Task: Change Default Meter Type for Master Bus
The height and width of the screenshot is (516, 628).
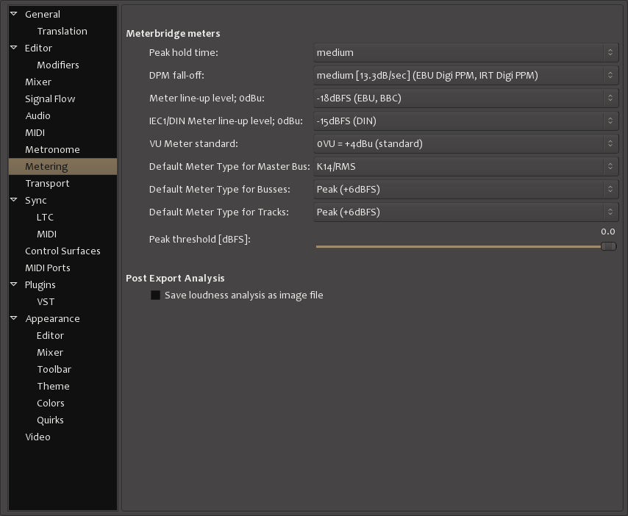Action: pos(465,167)
